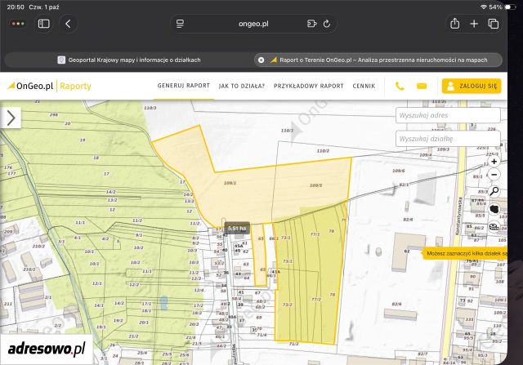Select parcel 77/1 on the map
This screenshot has height=365, width=523.
coord(315,234)
